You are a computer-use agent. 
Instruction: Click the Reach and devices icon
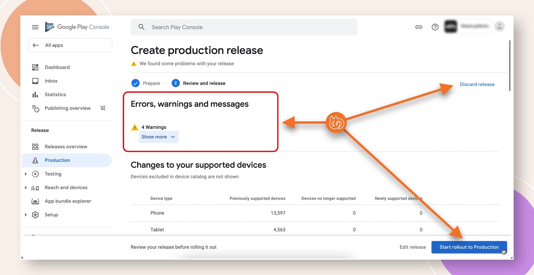35,188
